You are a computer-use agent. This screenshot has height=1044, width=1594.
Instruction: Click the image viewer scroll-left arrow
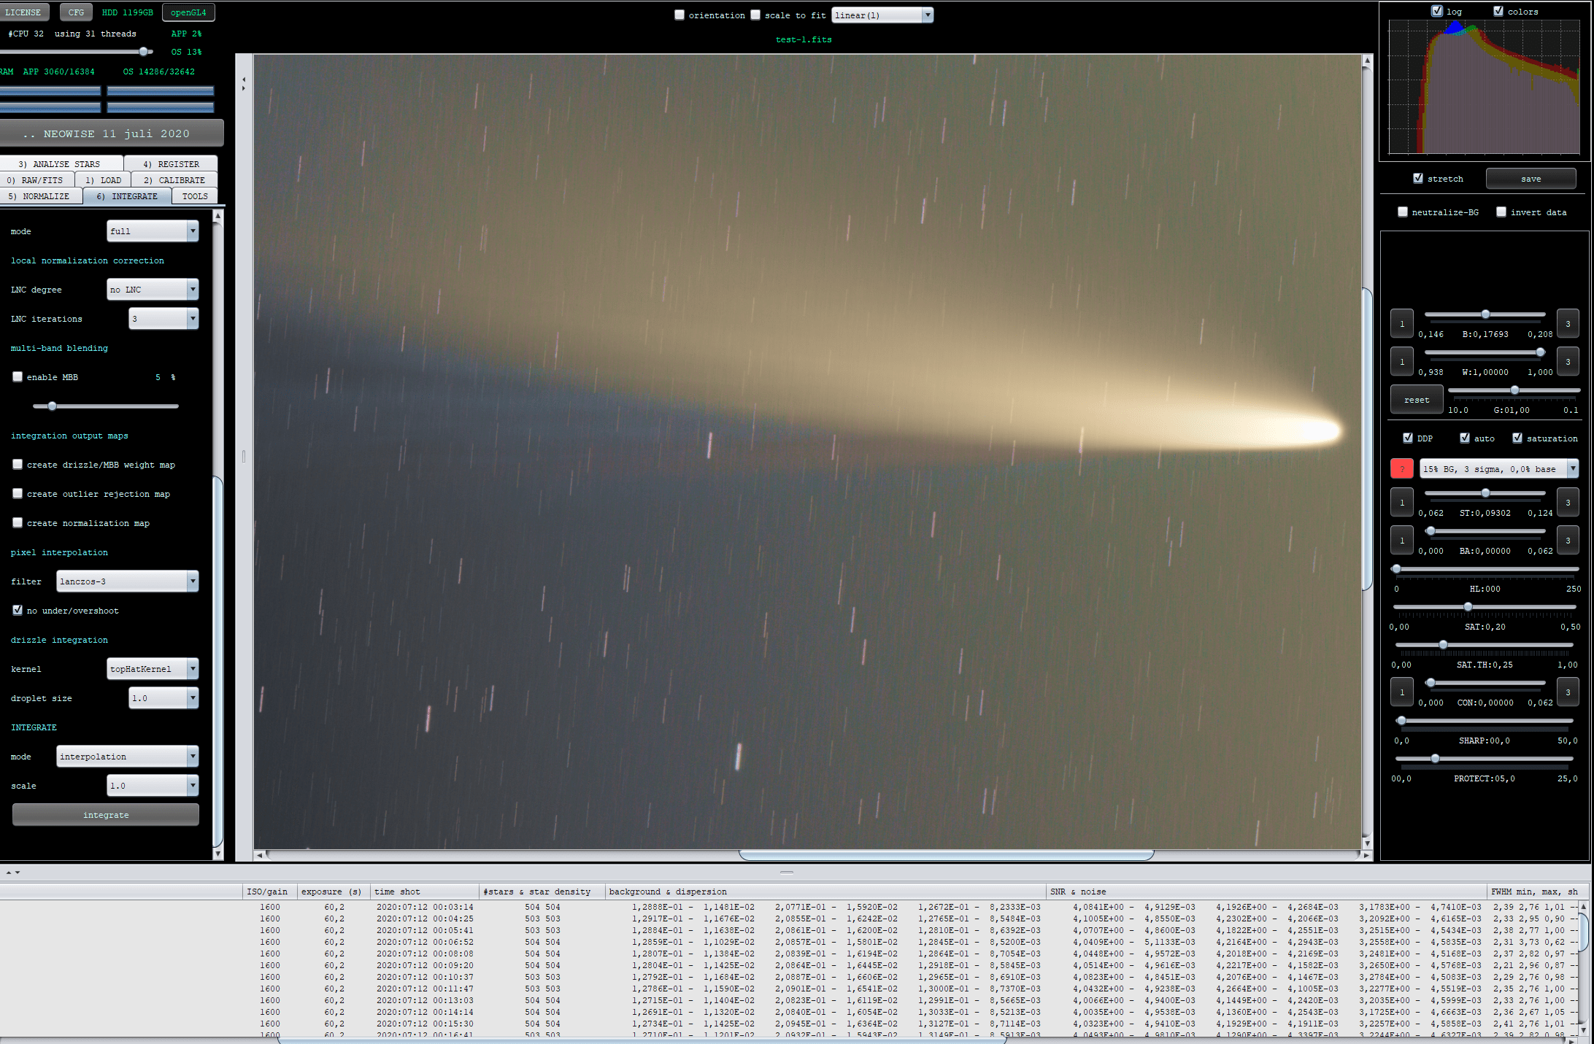tap(260, 855)
